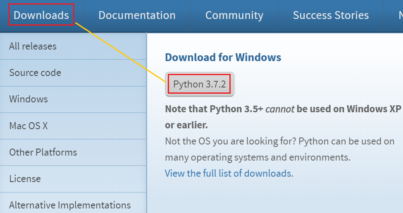Select the Mac OS X menu item
The width and height of the screenshot is (403, 213).
pos(29,125)
